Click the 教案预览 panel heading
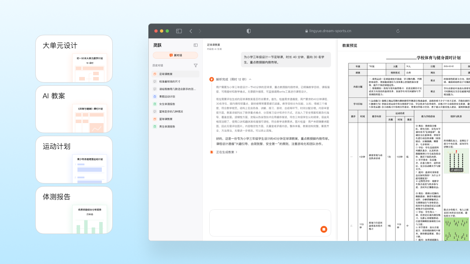470x264 pixels. tap(349, 46)
